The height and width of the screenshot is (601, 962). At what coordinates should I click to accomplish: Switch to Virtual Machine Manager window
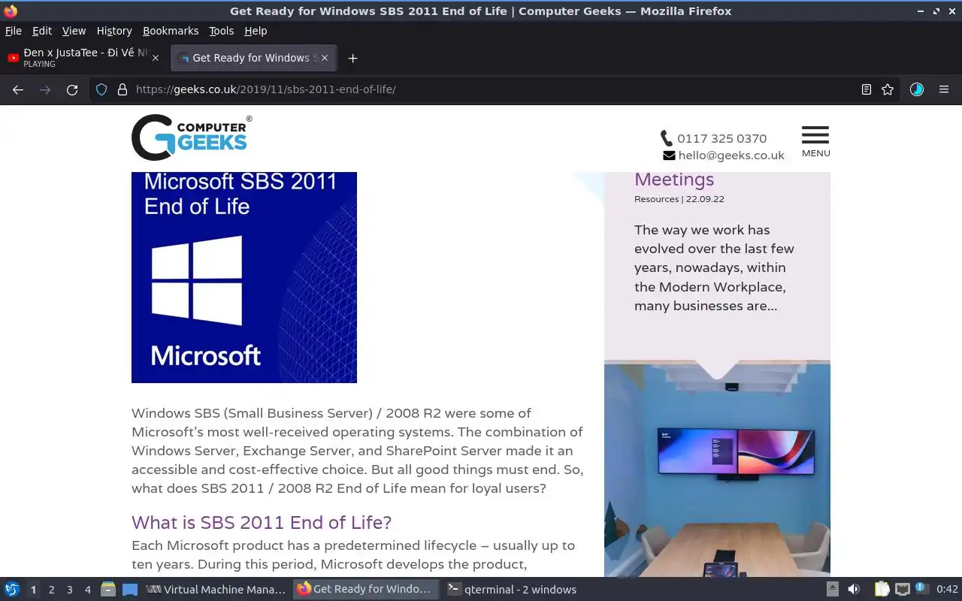tap(216, 590)
